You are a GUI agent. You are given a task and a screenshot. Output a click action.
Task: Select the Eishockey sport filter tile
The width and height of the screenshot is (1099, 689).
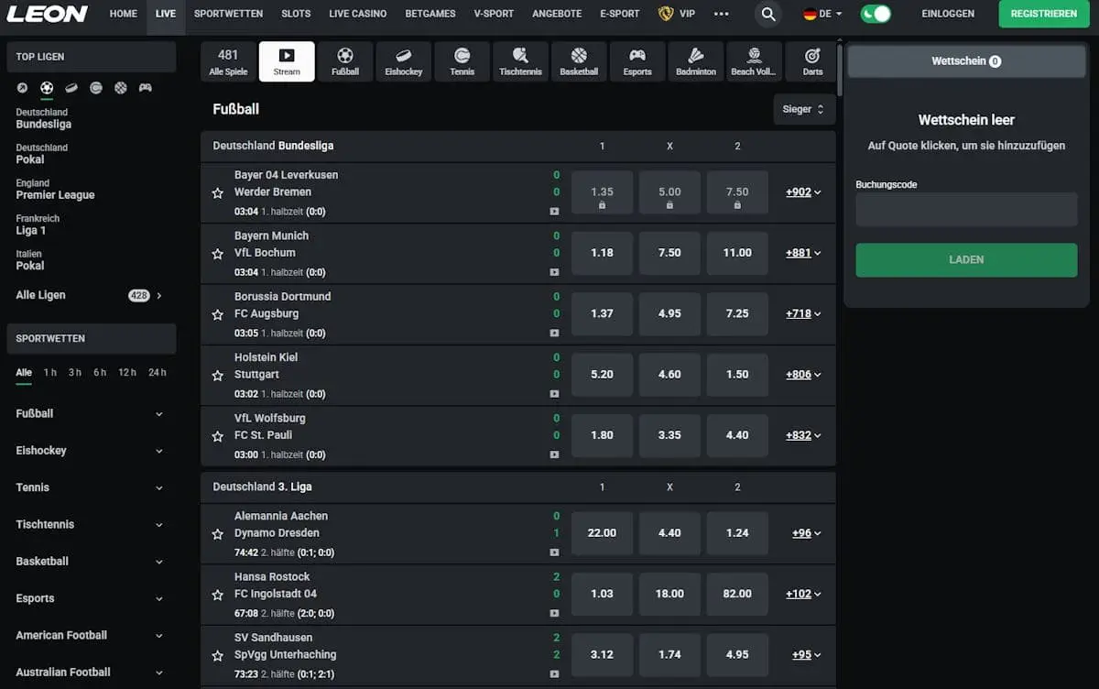(404, 61)
